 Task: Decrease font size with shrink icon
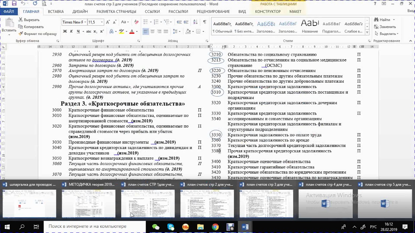coord(115,22)
